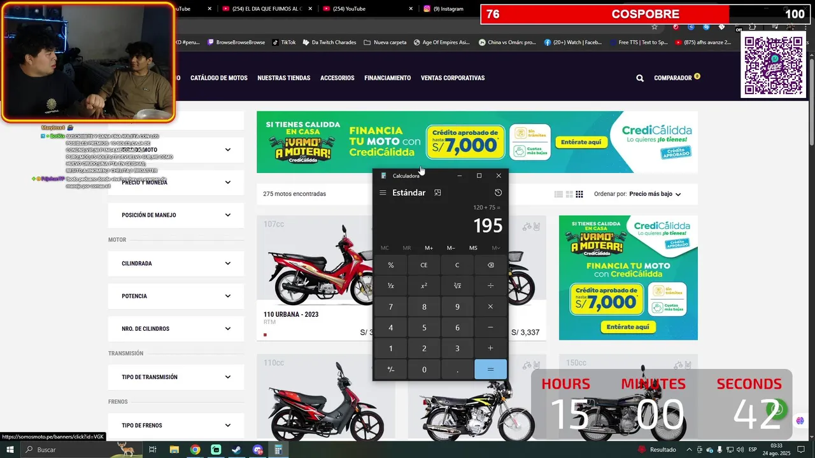Open File Explorer from the taskbar
The height and width of the screenshot is (458, 815).
(x=174, y=450)
